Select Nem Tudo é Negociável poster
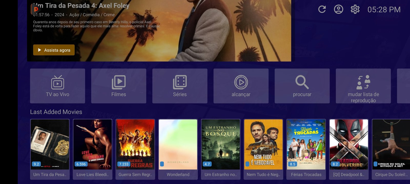Screen dimensions: 410x184 coord(263,144)
